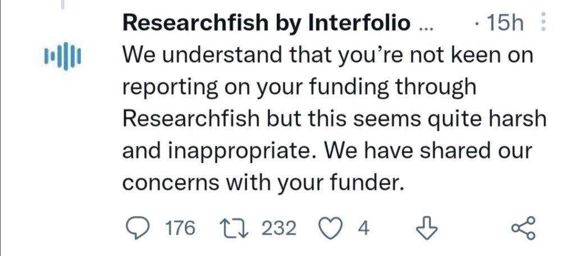Click the 232 retweets count
Viewport: 575px width, 256px height.
pos(279,228)
